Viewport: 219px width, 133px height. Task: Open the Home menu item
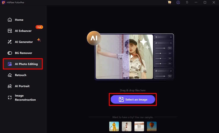[19, 20]
